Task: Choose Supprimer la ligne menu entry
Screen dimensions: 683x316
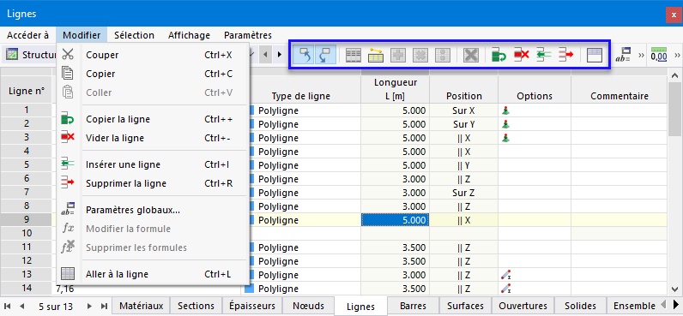Action: (x=153, y=183)
